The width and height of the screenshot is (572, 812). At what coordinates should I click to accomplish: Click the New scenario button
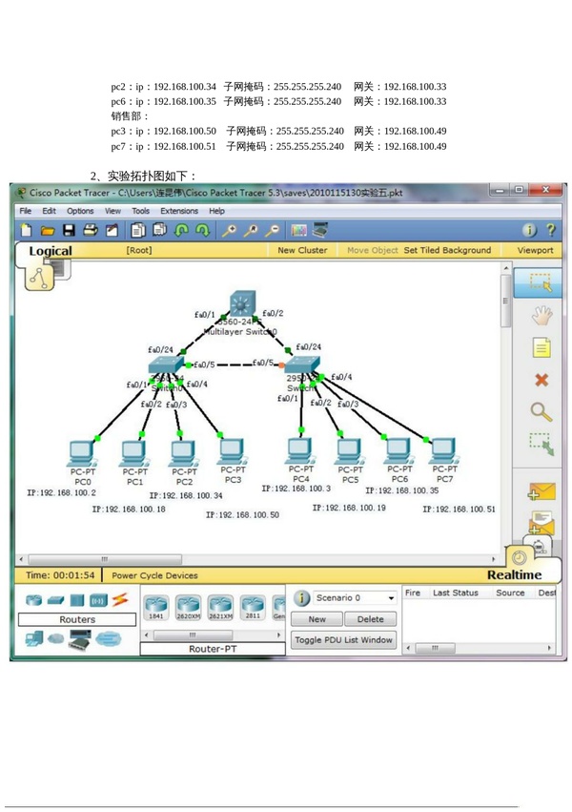pos(317,619)
